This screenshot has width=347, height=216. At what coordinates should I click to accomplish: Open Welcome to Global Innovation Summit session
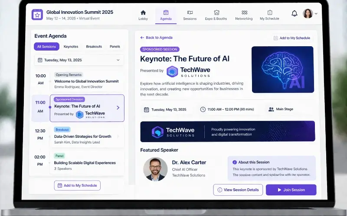click(x=86, y=81)
